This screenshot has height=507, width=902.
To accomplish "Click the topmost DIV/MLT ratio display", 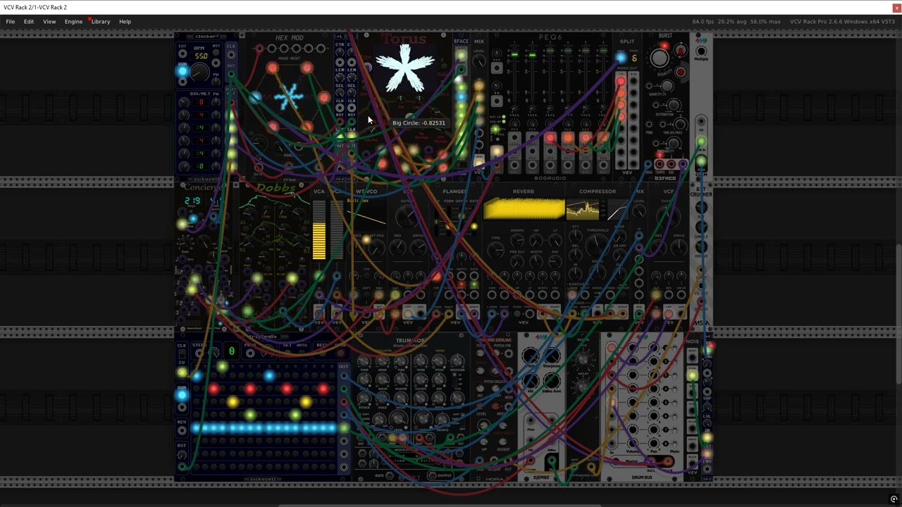I will (200, 102).
